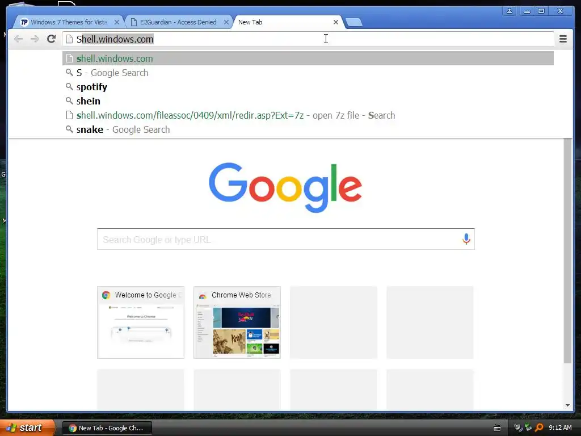The width and height of the screenshot is (581, 436).
Task: Open the Windows start button
Action: pos(27,427)
